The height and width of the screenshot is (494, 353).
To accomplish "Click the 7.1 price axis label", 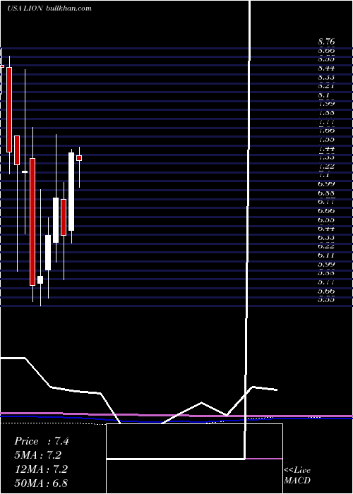I will tap(324, 175).
